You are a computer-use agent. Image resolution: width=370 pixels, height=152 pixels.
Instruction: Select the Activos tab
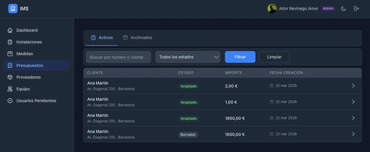102,38
